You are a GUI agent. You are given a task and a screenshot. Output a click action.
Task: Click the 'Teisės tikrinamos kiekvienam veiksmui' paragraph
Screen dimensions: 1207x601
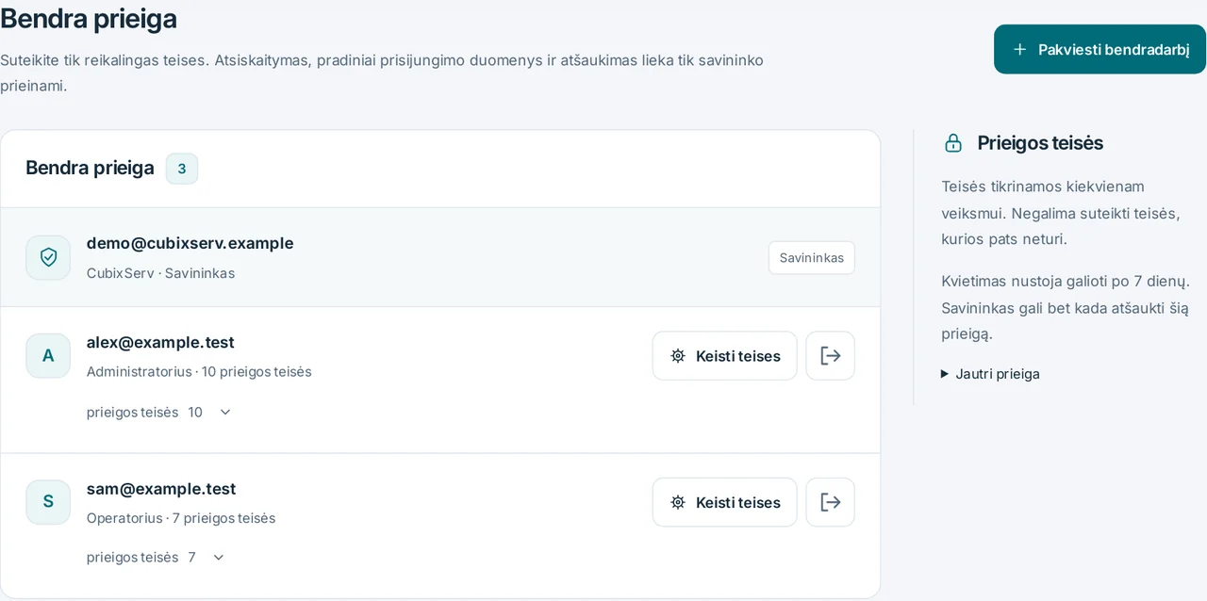click(x=1061, y=213)
